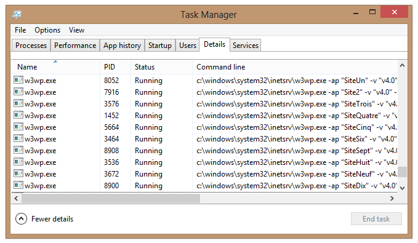This screenshot has height=243, width=418.
Task: Select the Details tab
Action: click(215, 44)
